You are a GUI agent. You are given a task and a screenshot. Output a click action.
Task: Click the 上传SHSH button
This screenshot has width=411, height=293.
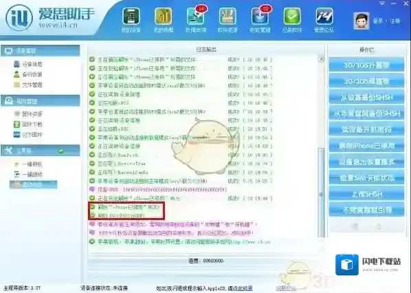click(366, 195)
